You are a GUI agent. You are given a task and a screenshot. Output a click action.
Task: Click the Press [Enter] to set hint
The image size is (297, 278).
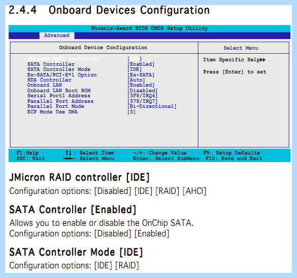coord(235,72)
